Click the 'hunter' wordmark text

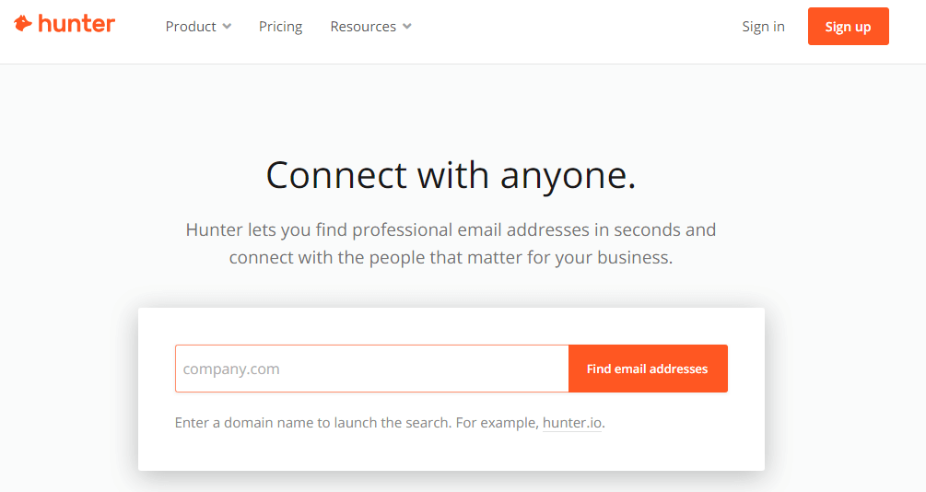(76, 23)
